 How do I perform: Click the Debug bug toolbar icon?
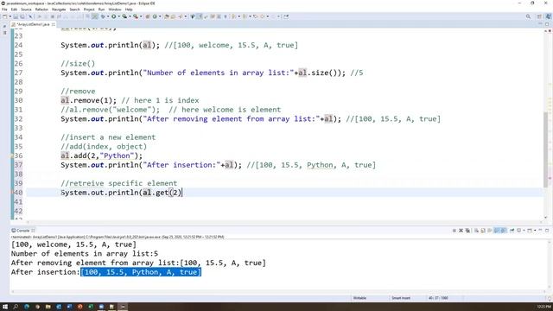coord(102,16)
